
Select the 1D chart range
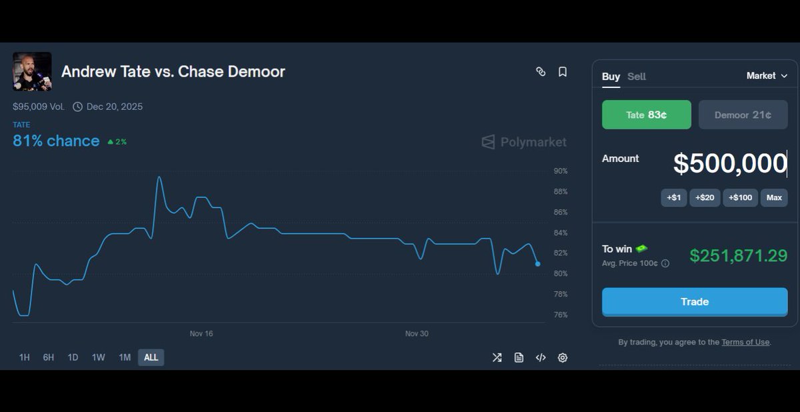coord(73,357)
